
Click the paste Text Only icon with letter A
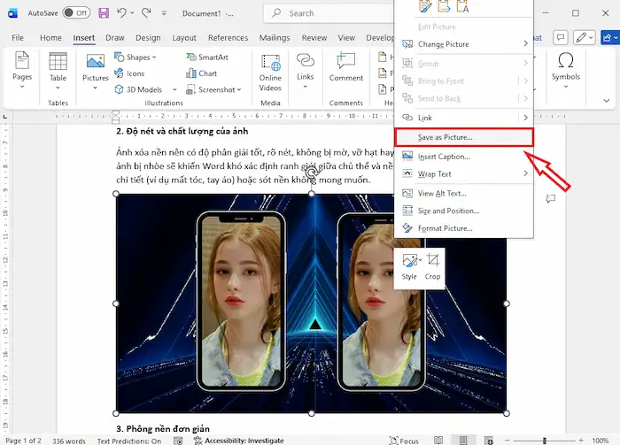(x=462, y=6)
